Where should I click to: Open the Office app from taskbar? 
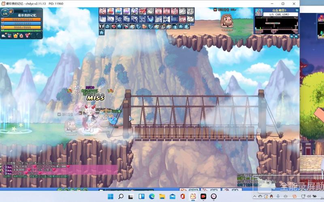click(183, 196)
